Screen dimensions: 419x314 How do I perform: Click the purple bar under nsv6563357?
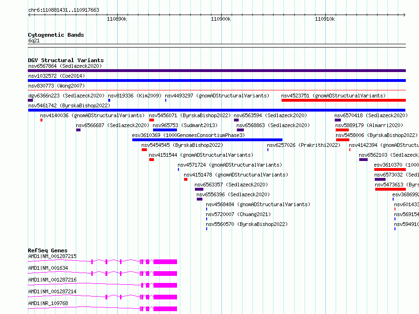(199, 189)
